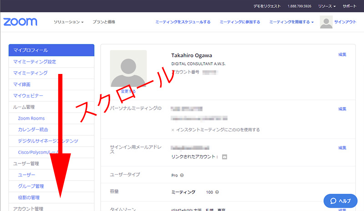364x211 pixels.
Task: Click the Zoom logo
Action: [20, 22]
